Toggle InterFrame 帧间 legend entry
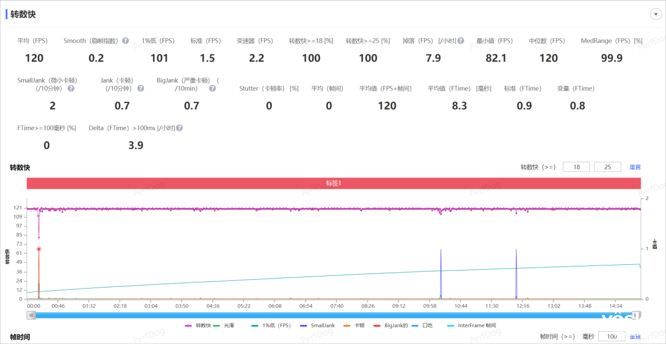Image resolution: width=666 pixels, height=344 pixels. click(x=472, y=326)
